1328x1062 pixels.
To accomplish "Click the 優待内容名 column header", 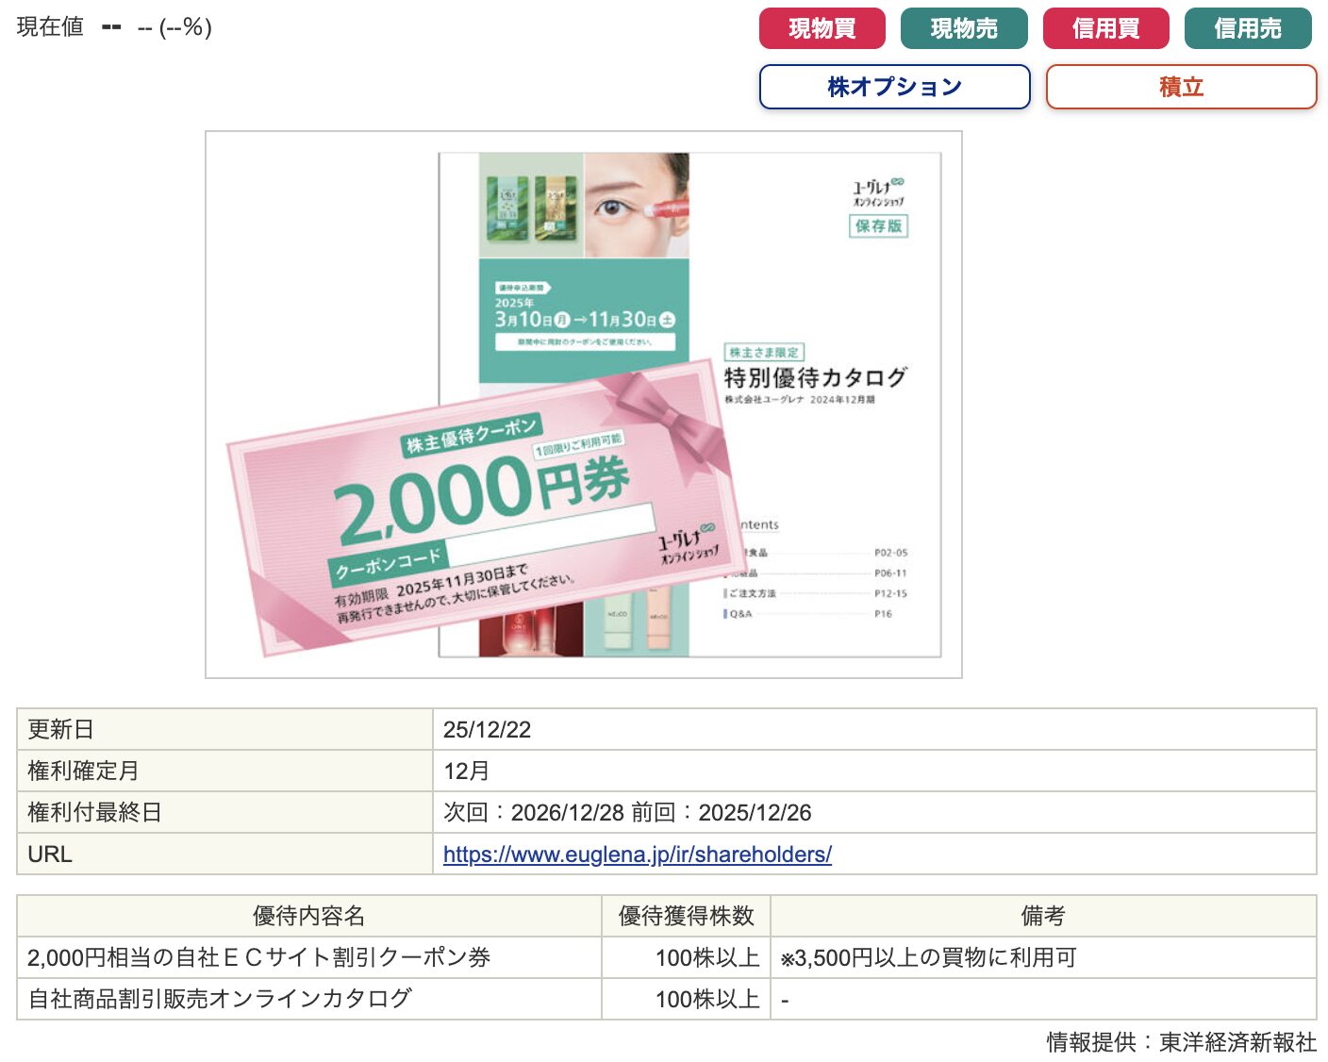I will [x=309, y=916].
